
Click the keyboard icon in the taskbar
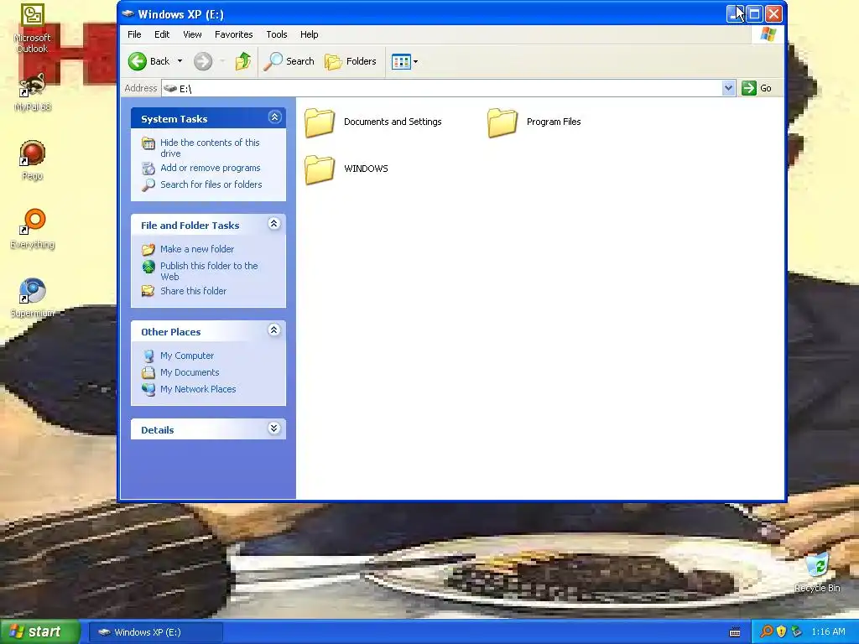(735, 632)
